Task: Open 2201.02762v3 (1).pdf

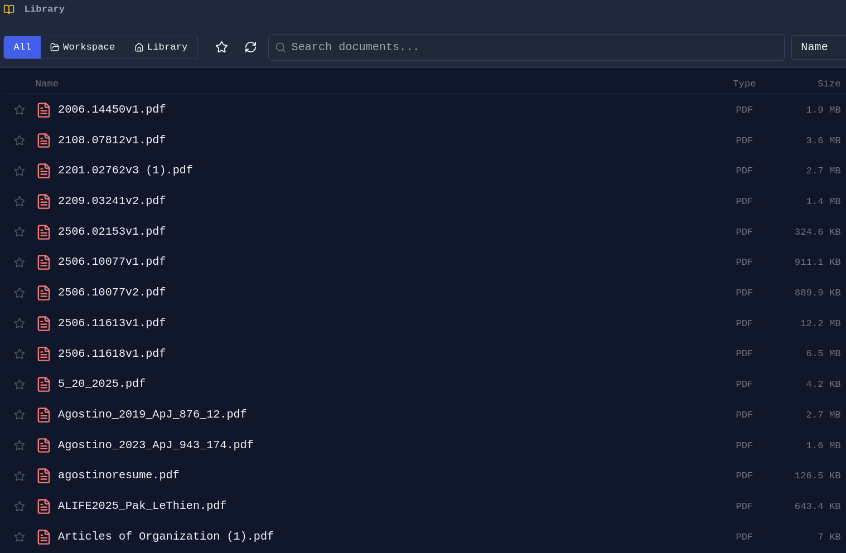Action: [125, 170]
